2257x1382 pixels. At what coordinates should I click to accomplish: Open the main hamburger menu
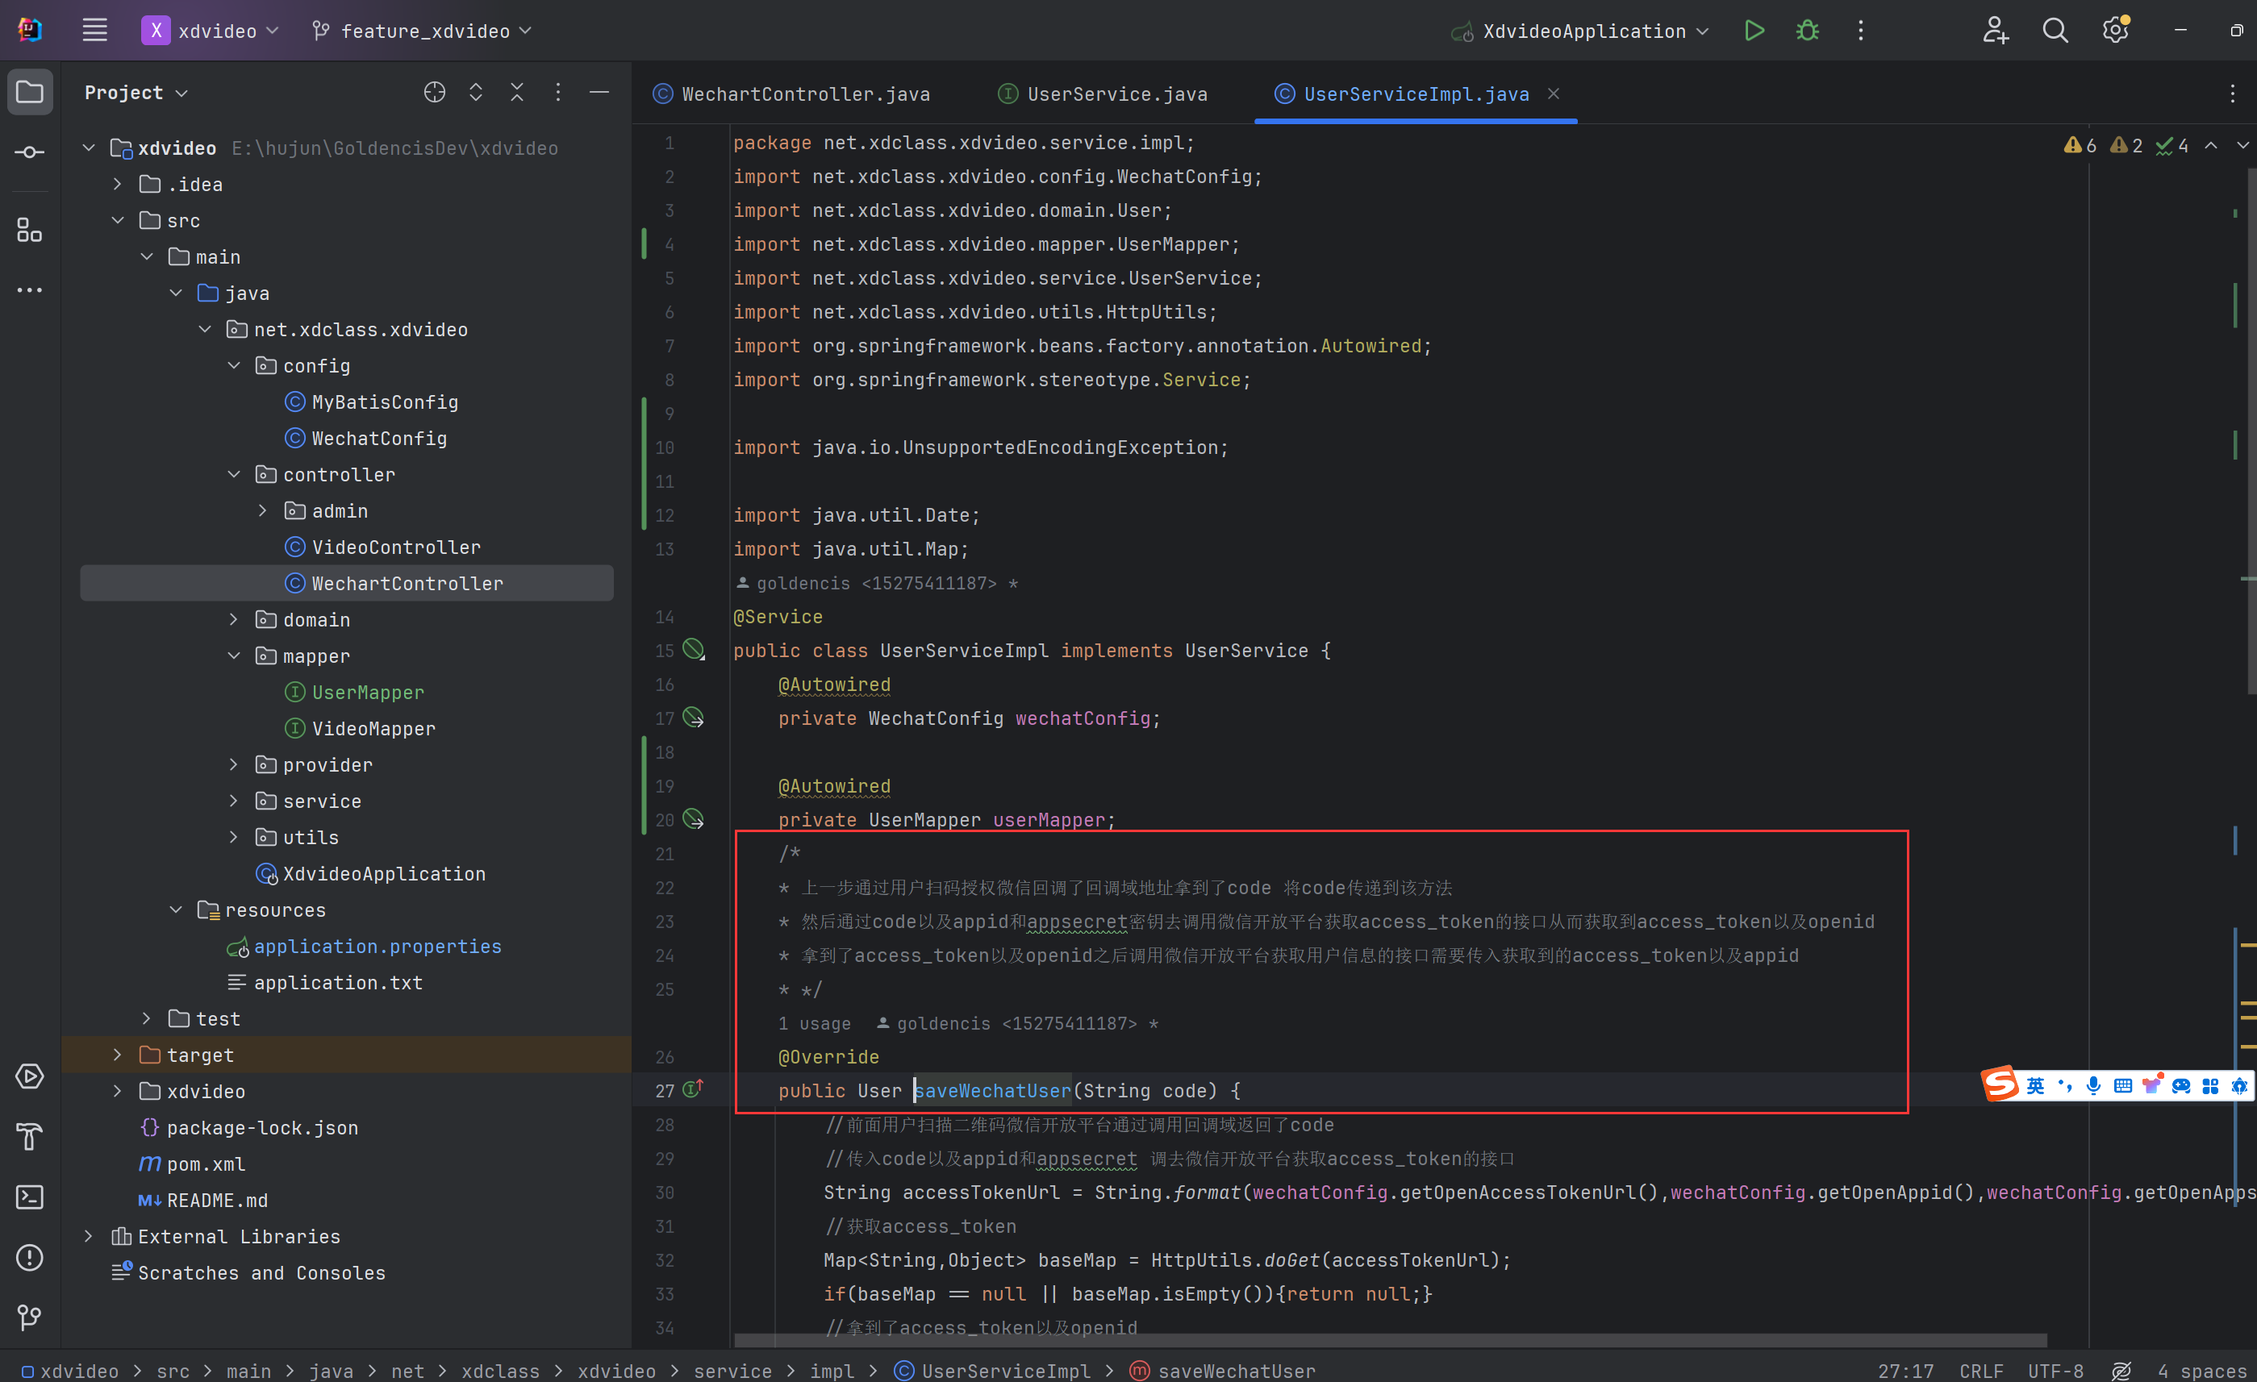tap(94, 30)
